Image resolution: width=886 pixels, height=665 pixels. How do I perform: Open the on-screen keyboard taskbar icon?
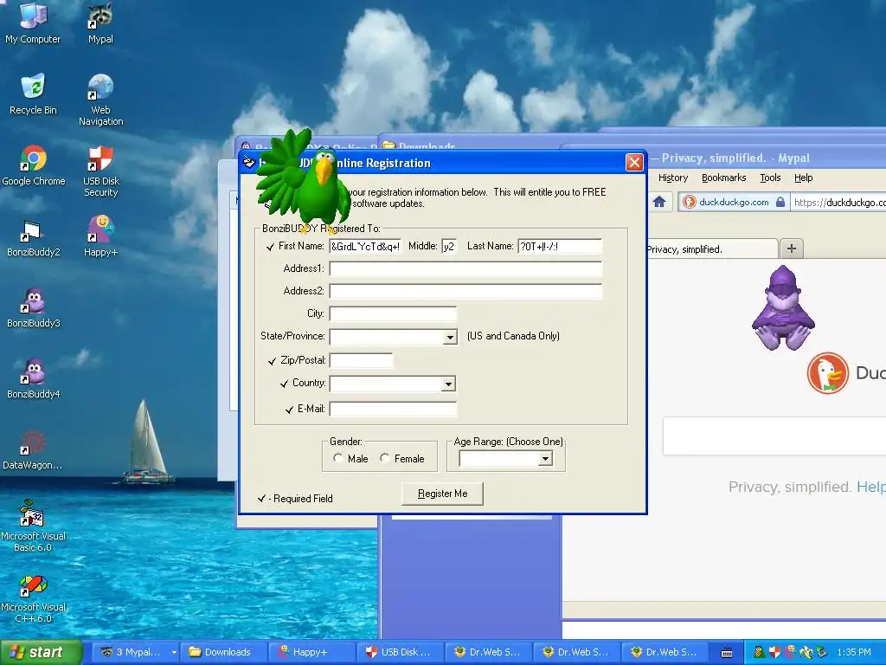point(727,653)
